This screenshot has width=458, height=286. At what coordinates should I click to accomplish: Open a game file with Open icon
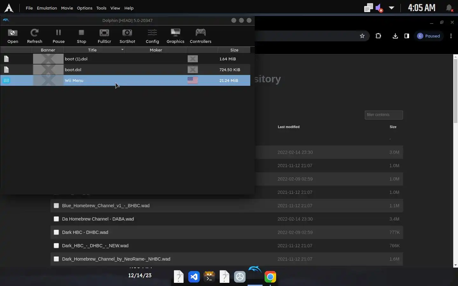tap(13, 36)
